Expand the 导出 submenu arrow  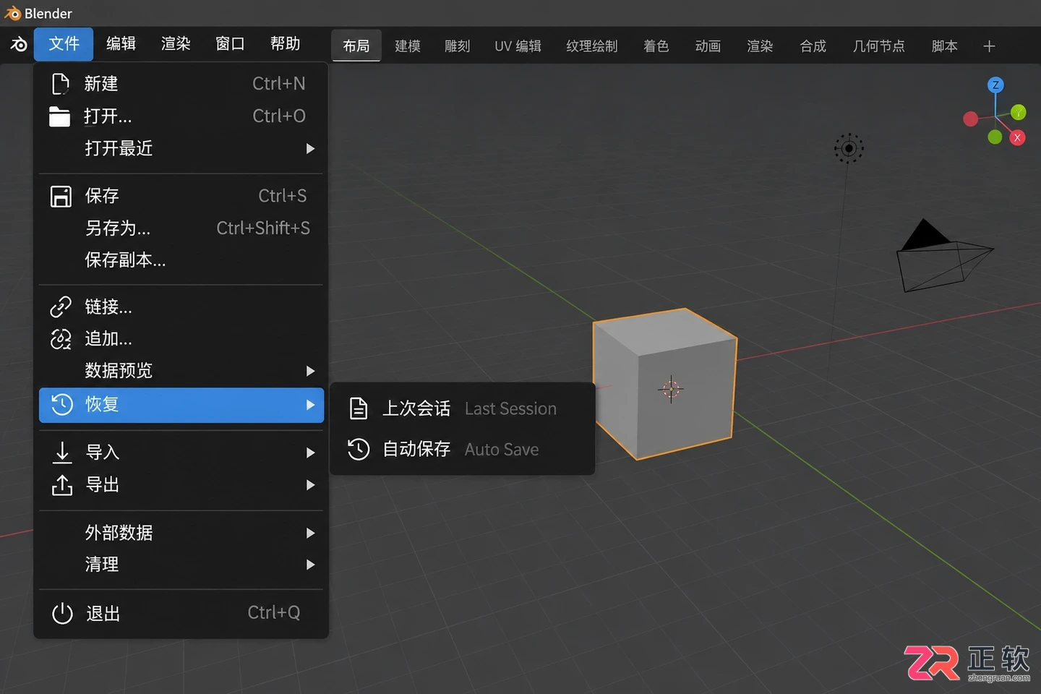coord(311,485)
